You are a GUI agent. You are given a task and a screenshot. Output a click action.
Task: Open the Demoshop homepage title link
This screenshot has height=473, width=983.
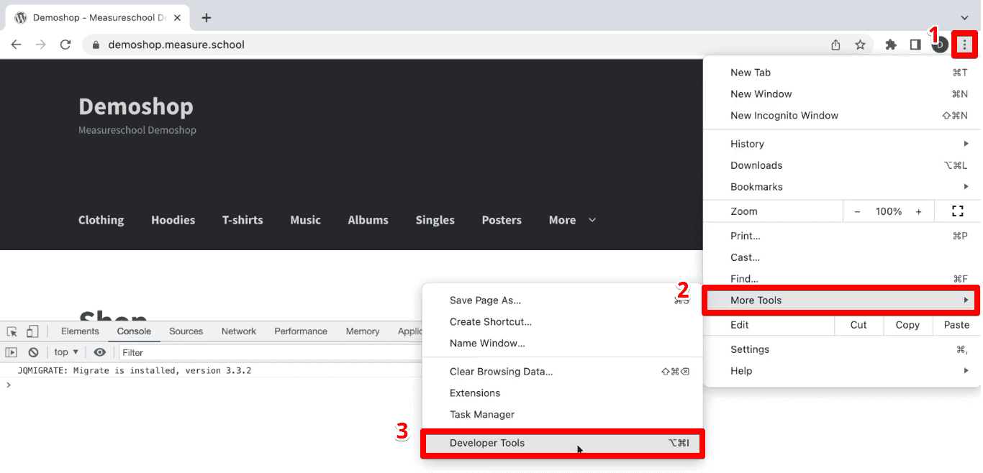click(x=135, y=106)
